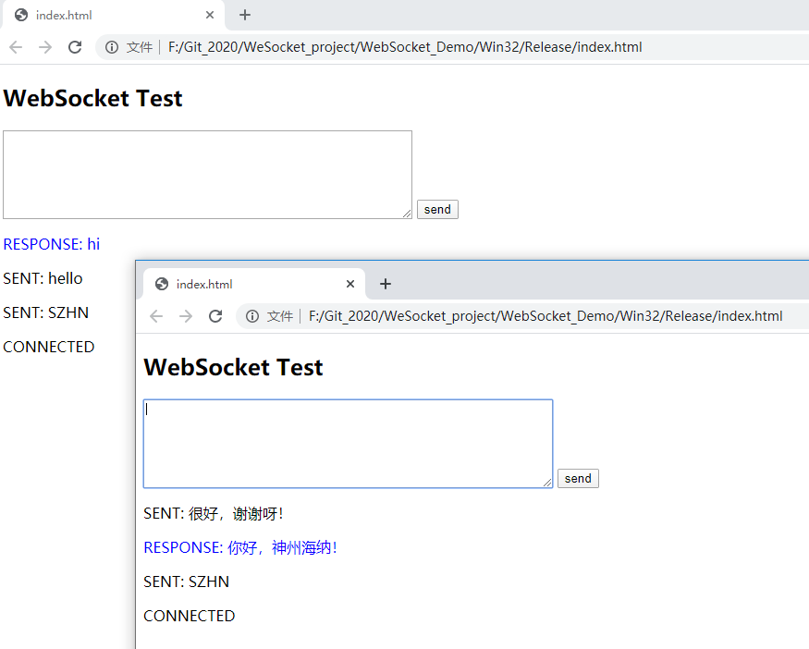Viewport: 809px width, 649px height.
Task: Click the page info icon in the background window
Action: coord(111,47)
